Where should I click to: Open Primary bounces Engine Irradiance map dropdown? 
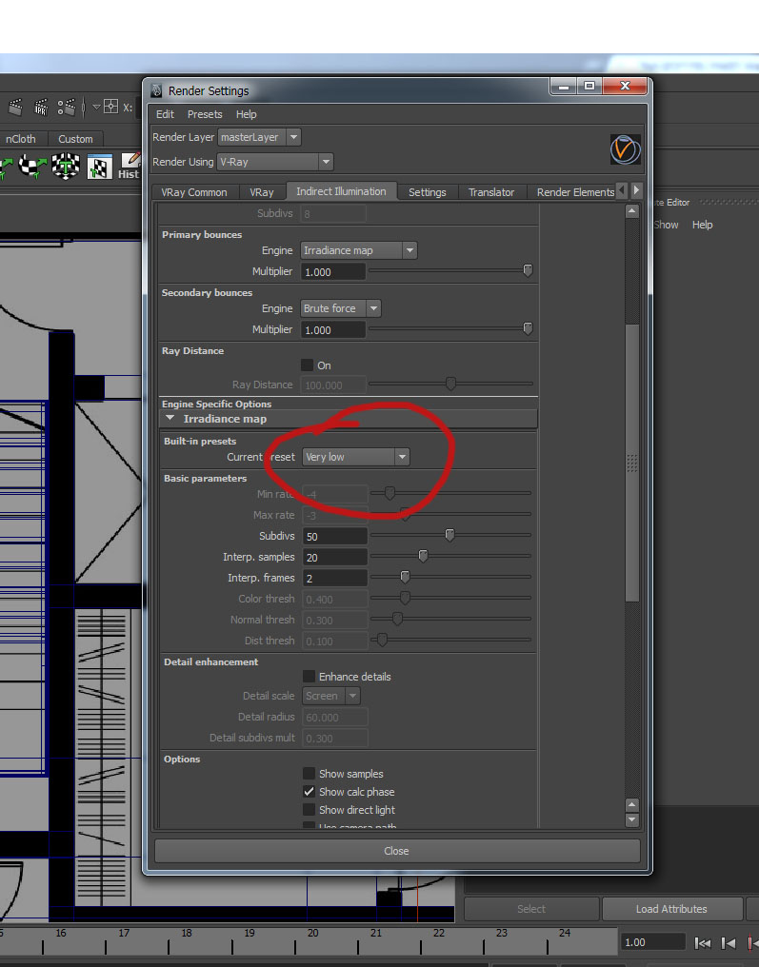click(358, 250)
